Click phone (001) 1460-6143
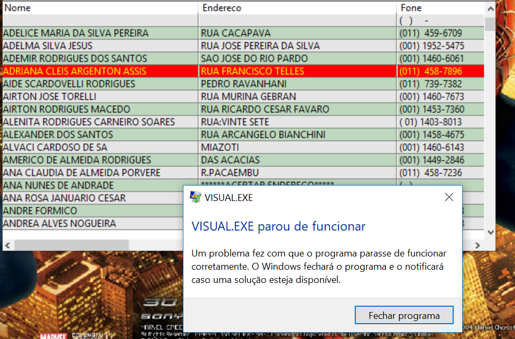Image resolution: width=515 pixels, height=339 pixels. coord(431,147)
